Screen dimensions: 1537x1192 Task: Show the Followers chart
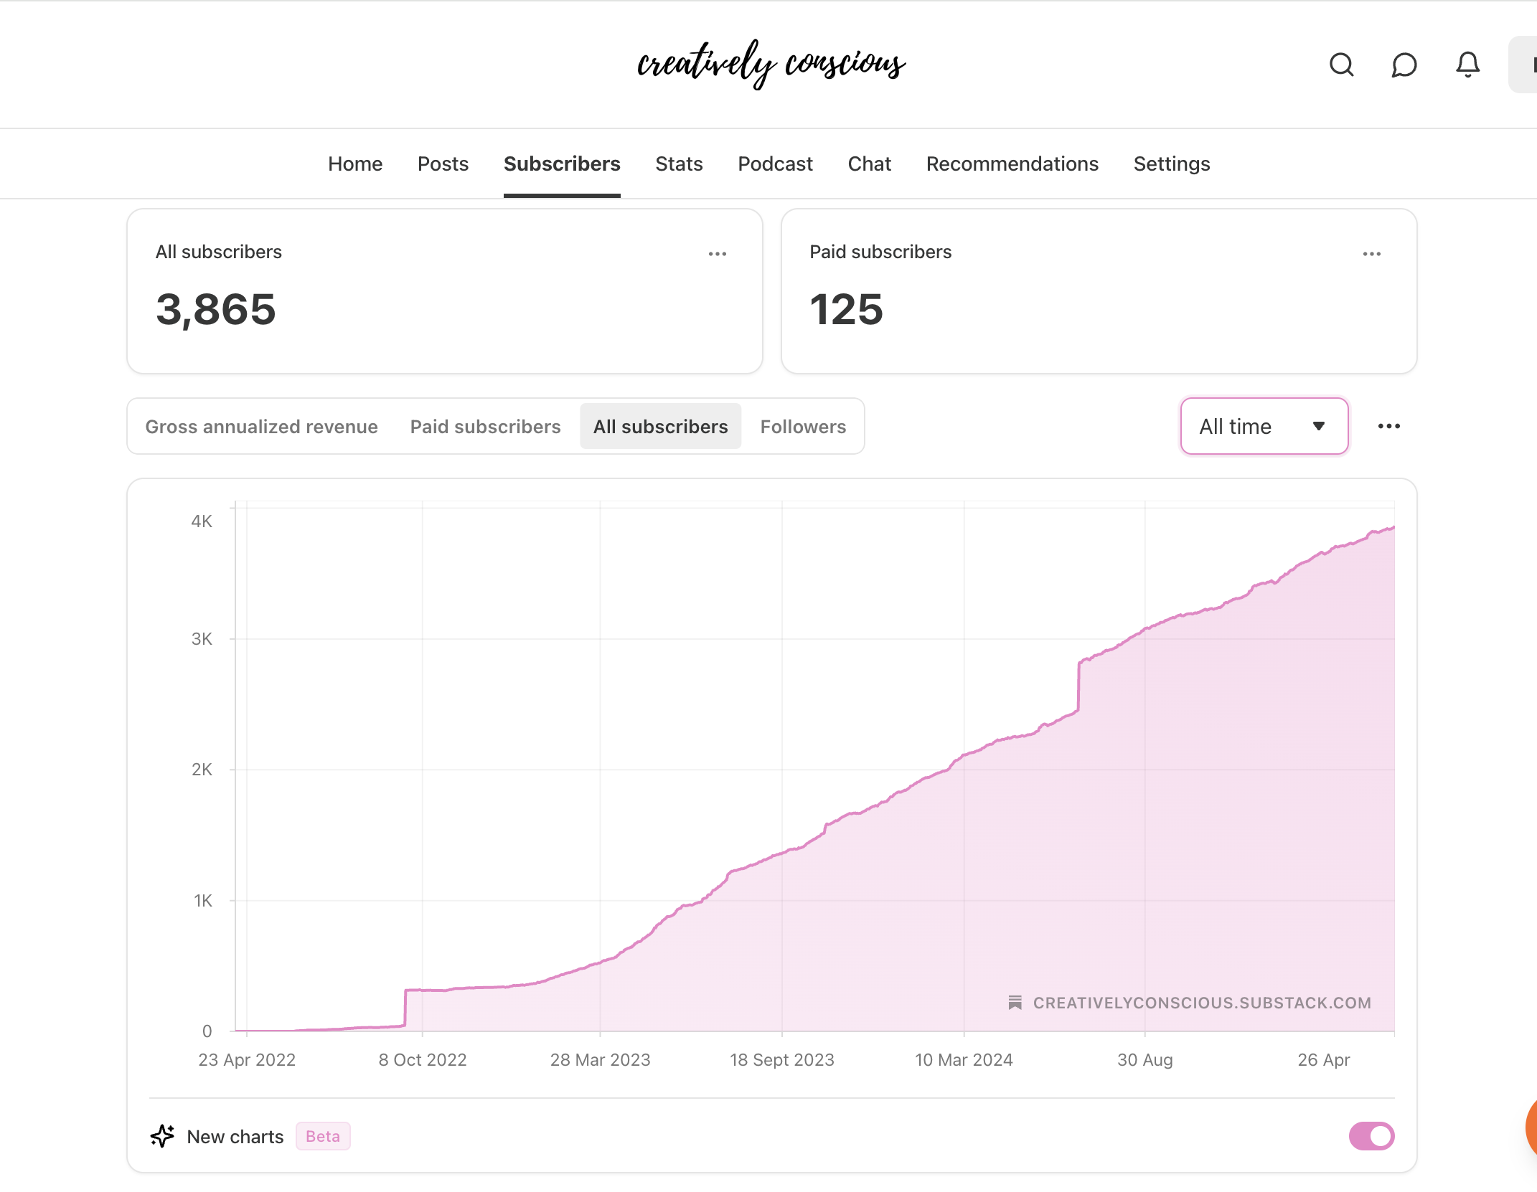[x=802, y=426]
